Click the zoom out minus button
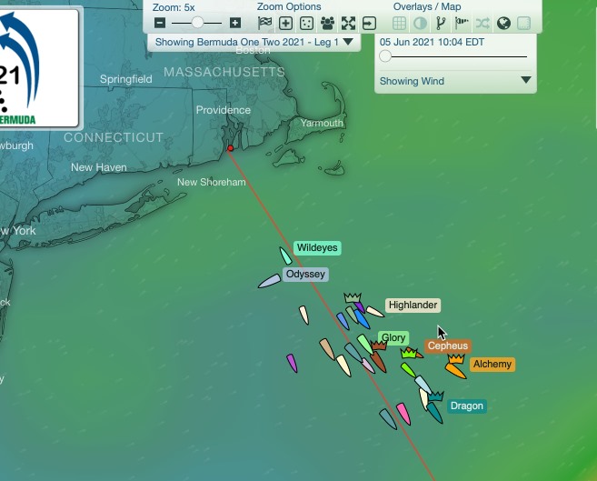The width and height of the screenshot is (597, 481). click(160, 23)
